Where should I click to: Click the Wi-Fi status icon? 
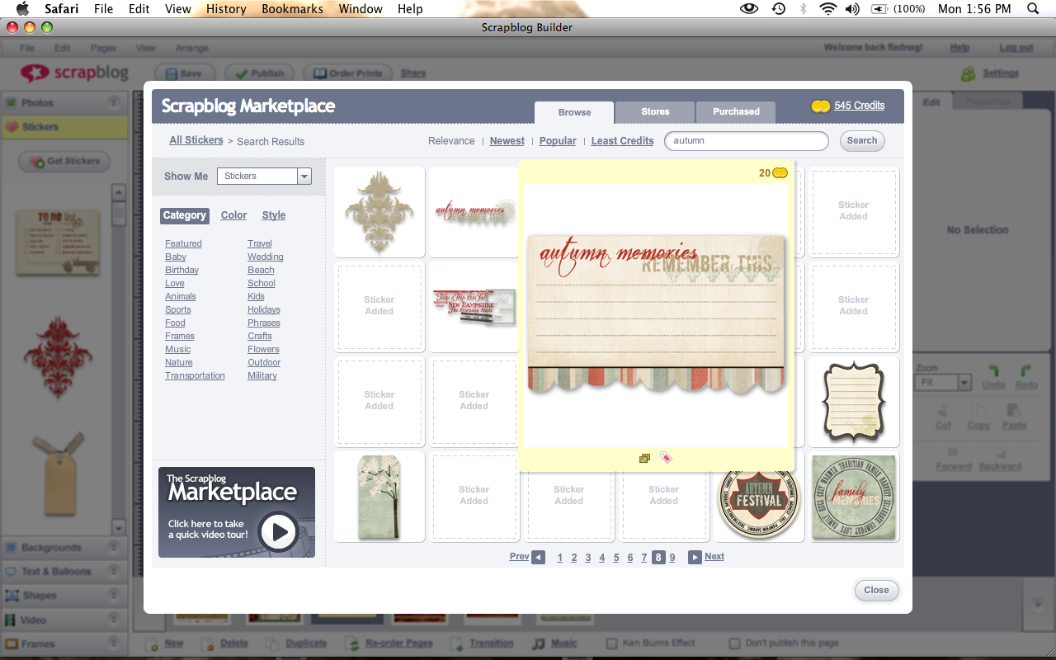(827, 9)
